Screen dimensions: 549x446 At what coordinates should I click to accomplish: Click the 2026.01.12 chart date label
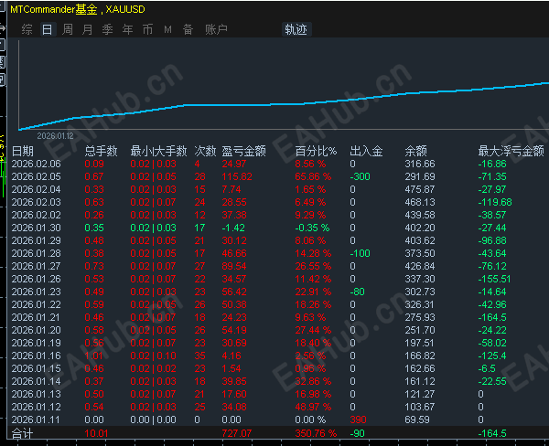pos(55,136)
